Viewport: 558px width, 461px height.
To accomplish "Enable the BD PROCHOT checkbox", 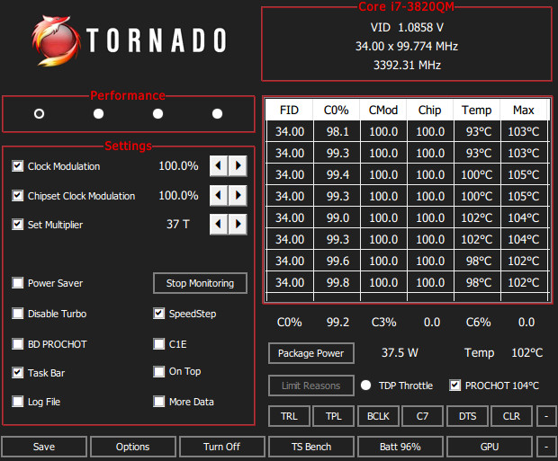I will tap(17, 344).
